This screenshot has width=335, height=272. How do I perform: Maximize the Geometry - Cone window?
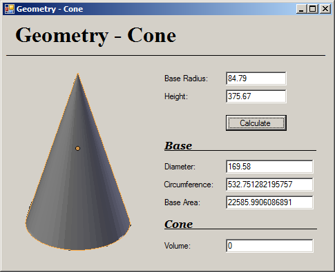312,9
